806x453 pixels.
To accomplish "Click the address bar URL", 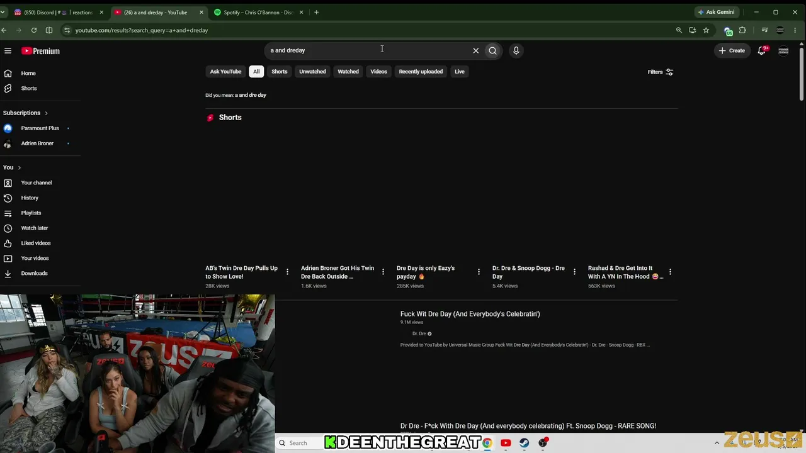I will pyautogui.click(x=142, y=30).
